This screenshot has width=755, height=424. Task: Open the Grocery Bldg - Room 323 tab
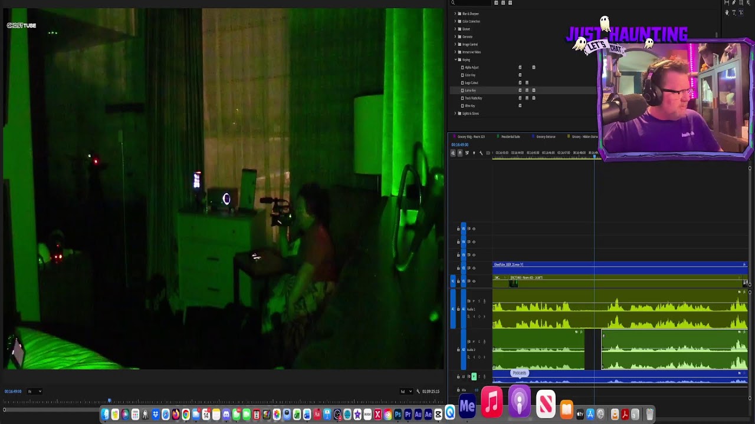471,137
